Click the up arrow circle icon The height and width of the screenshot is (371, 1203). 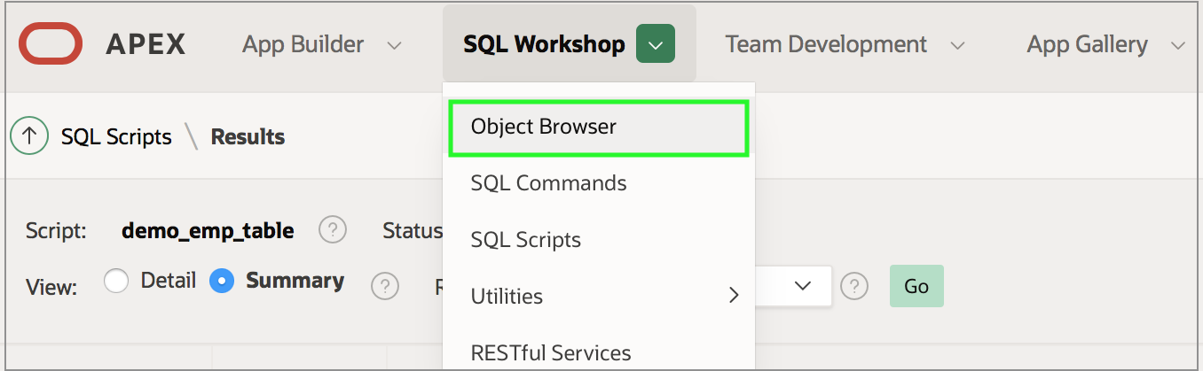click(x=29, y=136)
